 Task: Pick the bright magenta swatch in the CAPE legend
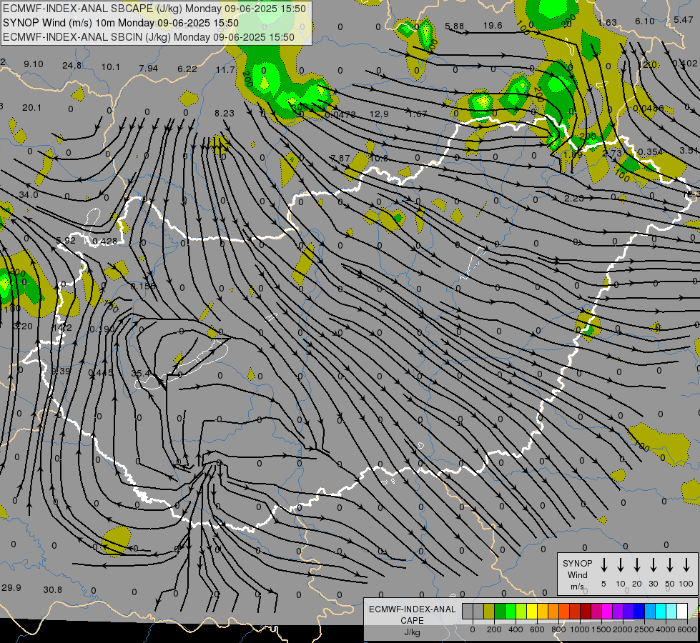point(607,612)
